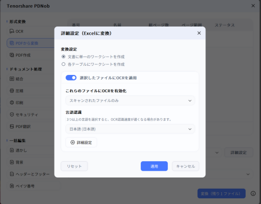
Task: Expand the ヘッダーとフッター row chevron
Action: coord(248,174)
